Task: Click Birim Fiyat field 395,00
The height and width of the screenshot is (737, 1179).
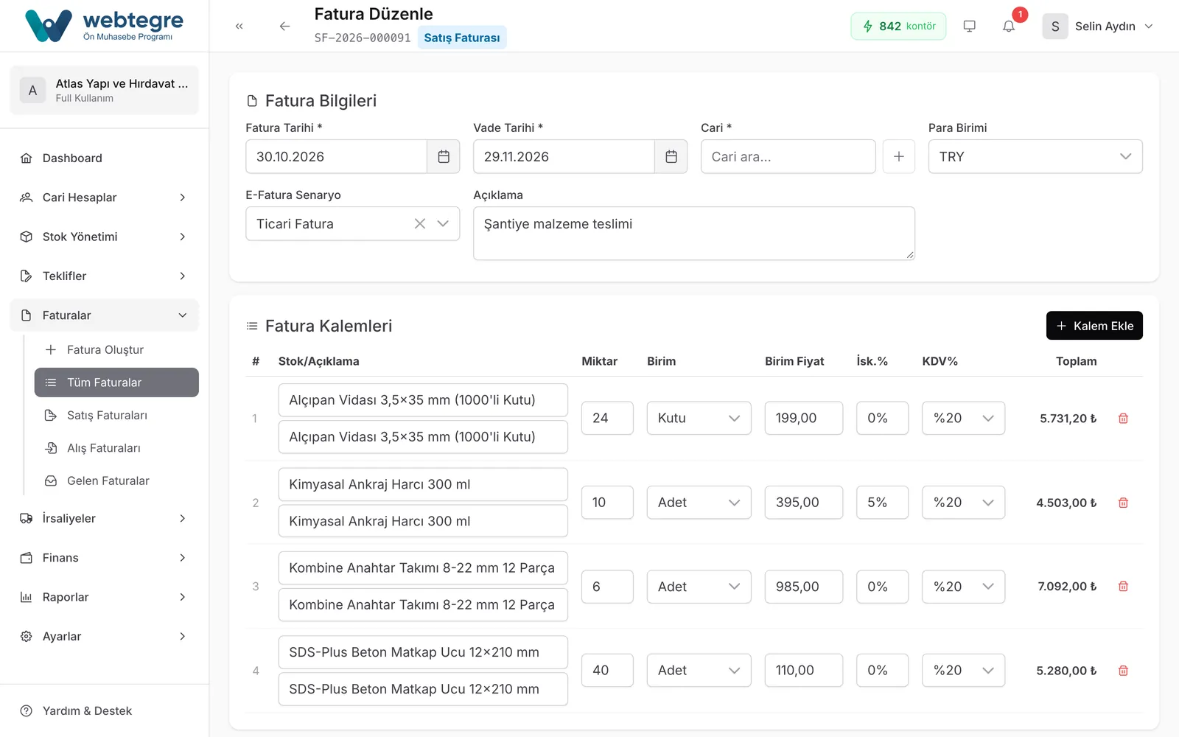Action: [x=803, y=503]
